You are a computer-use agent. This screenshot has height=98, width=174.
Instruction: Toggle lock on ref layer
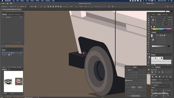[x=5, y=55]
